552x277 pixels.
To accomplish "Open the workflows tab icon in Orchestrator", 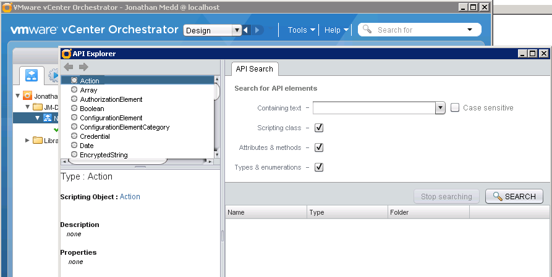I will pos(32,75).
